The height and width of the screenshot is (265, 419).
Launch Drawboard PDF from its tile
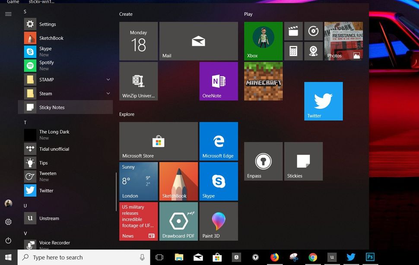(x=178, y=221)
